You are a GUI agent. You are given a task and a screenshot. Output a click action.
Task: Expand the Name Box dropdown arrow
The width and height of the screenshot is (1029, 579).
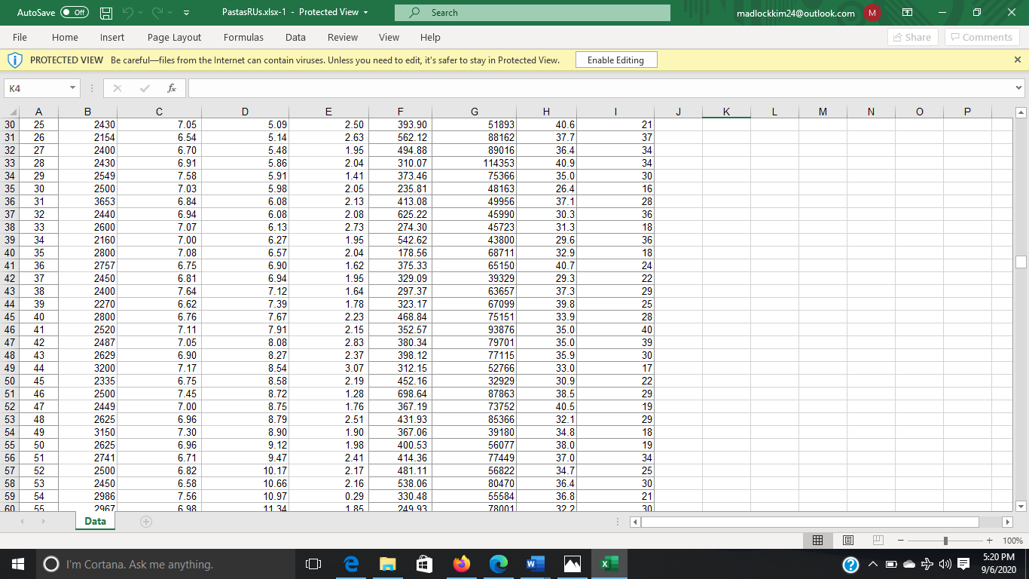click(x=72, y=88)
